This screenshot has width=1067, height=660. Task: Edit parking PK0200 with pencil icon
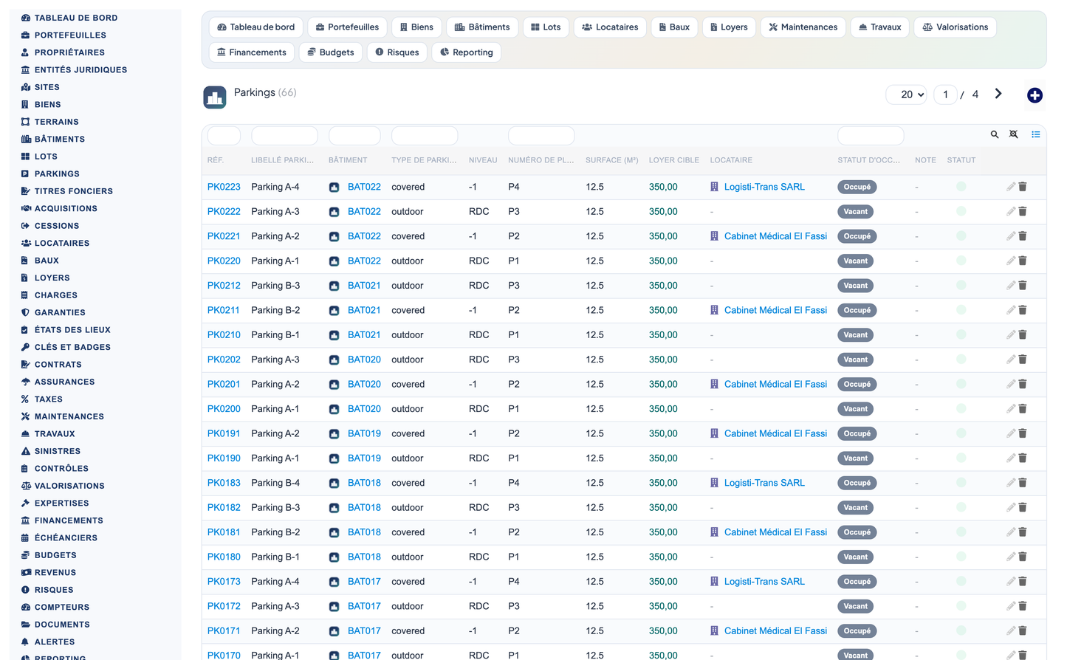coord(1011,409)
